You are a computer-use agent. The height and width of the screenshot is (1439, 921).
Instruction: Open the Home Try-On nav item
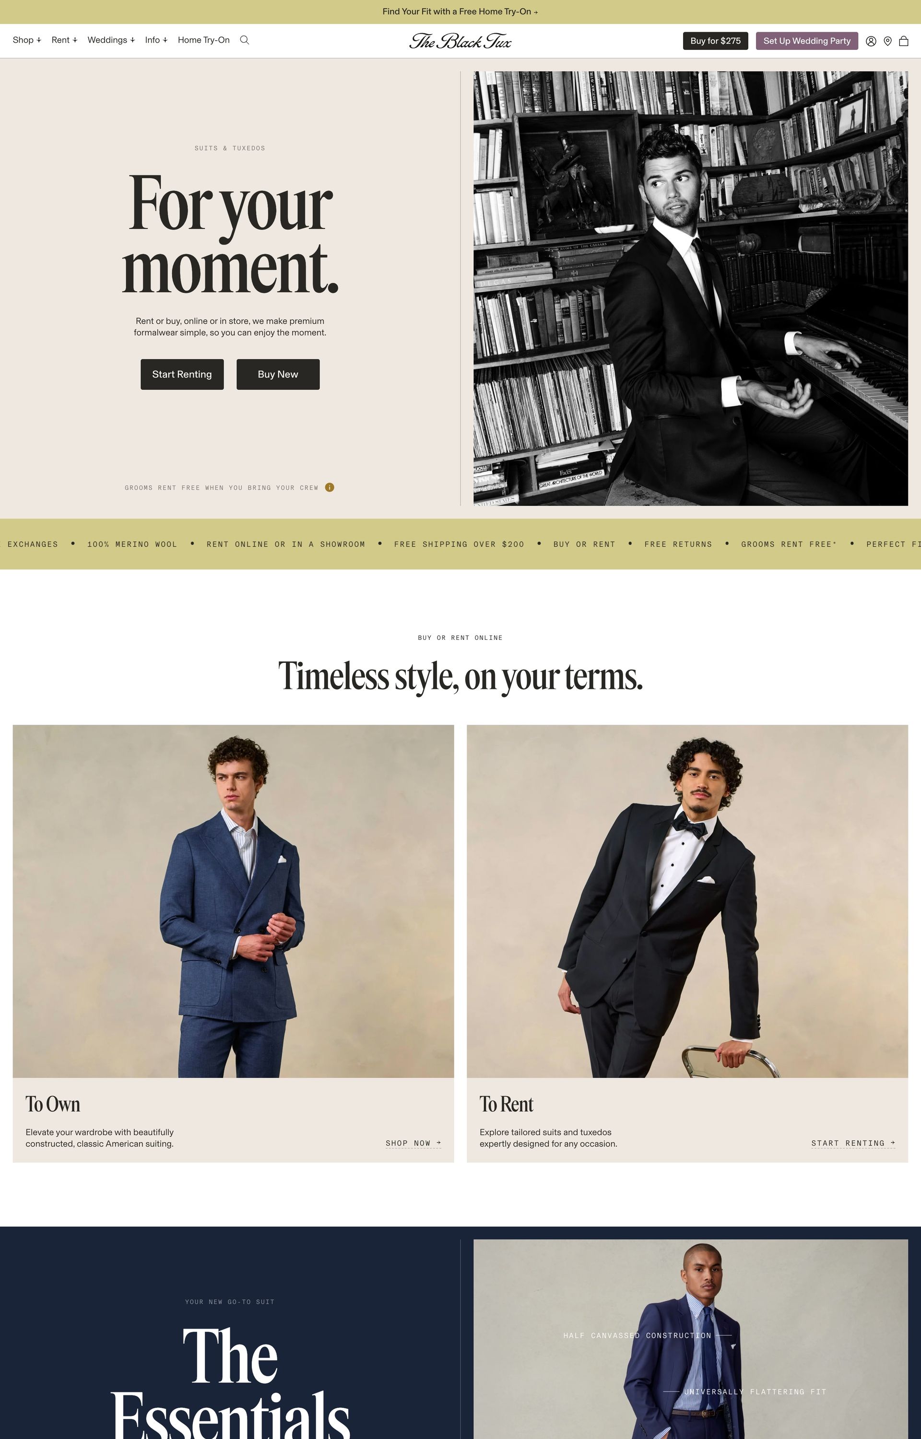[x=204, y=40]
